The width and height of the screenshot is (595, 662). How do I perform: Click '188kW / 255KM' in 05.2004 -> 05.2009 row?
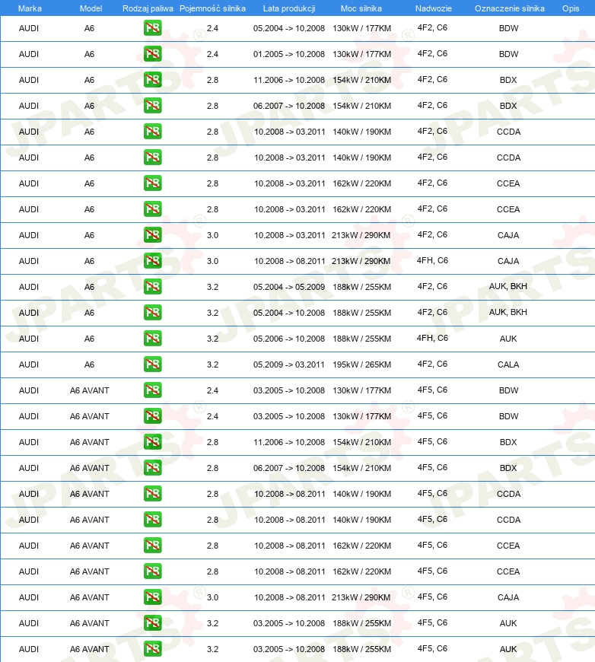click(x=361, y=287)
